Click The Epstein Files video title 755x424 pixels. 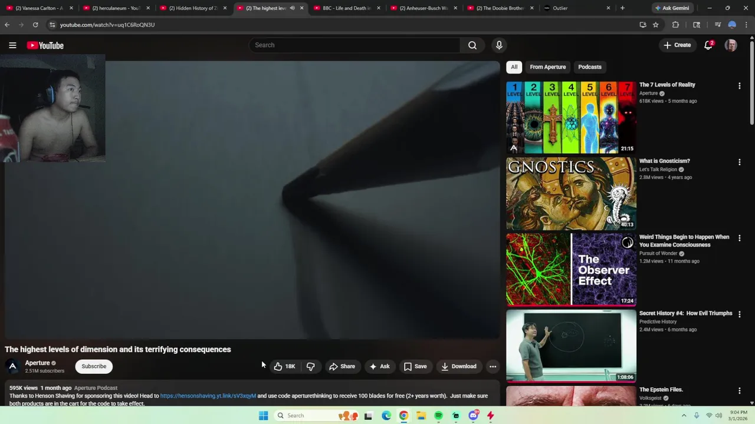click(x=661, y=390)
